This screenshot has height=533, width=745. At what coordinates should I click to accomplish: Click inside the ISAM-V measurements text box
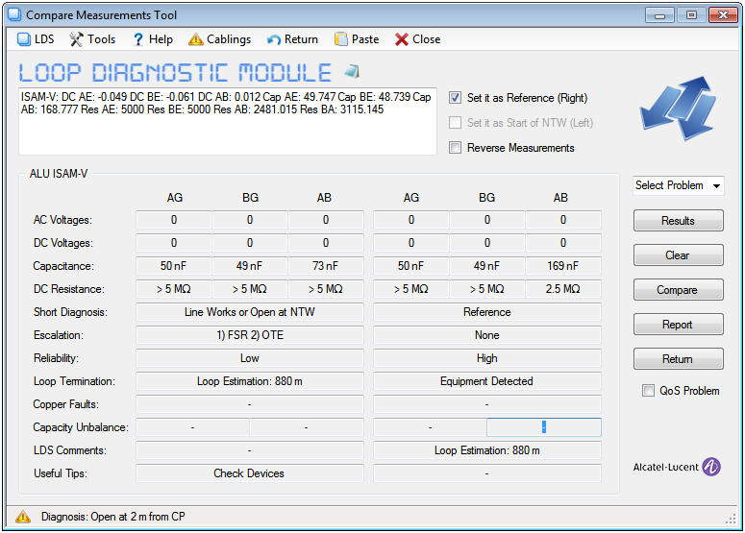pyautogui.click(x=227, y=120)
